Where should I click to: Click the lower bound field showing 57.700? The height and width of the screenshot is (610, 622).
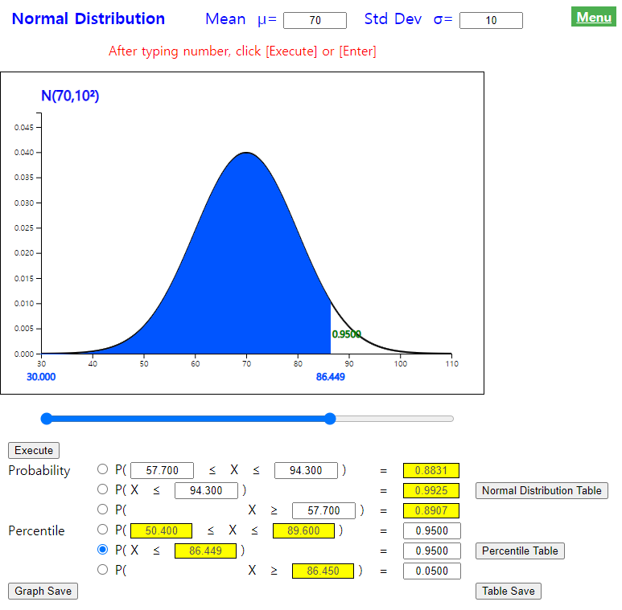point(162,471)
